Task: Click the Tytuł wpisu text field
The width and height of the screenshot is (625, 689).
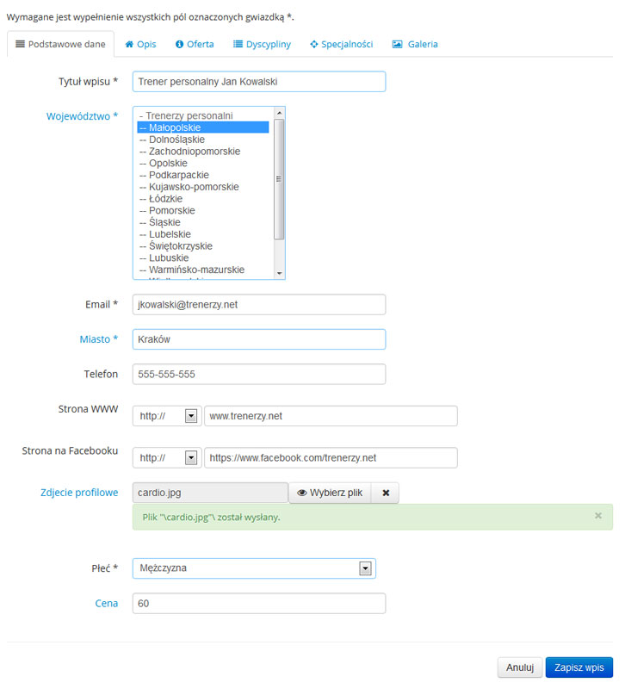Action: click(x=258, y=82)
